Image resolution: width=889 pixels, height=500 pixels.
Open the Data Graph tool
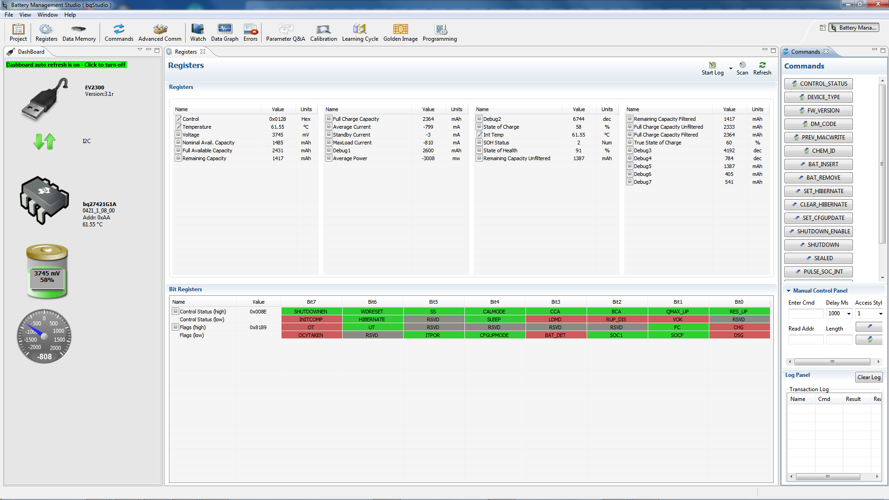pyautogui.click(x=225, y=33)
